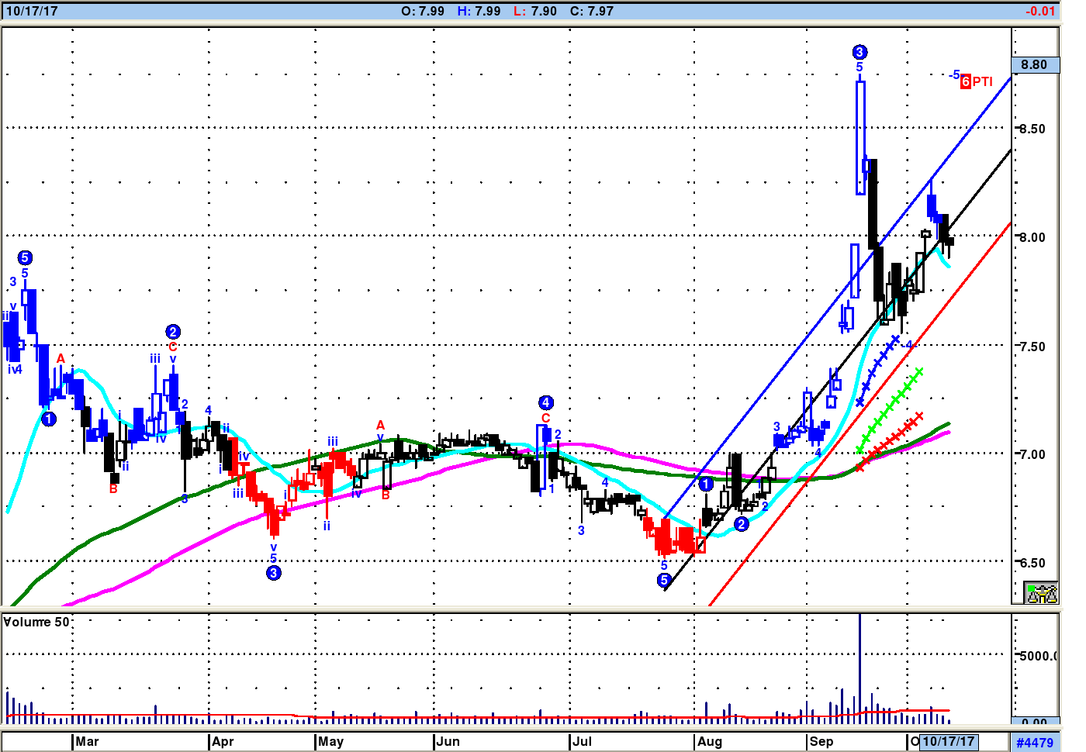The image size is (1086, 752).
Task: Select circled wave 3 label below April low
Action: [274, 573]
